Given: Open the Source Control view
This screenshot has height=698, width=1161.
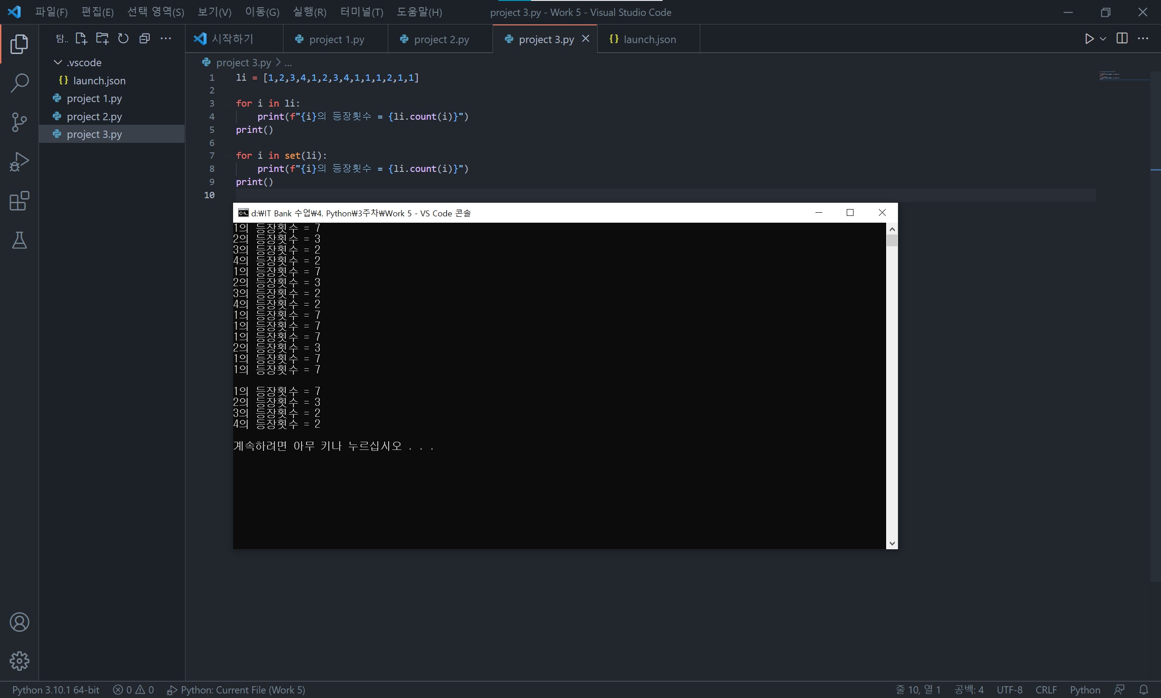Looking at the screenshot, I should click(x=20, y=122).
